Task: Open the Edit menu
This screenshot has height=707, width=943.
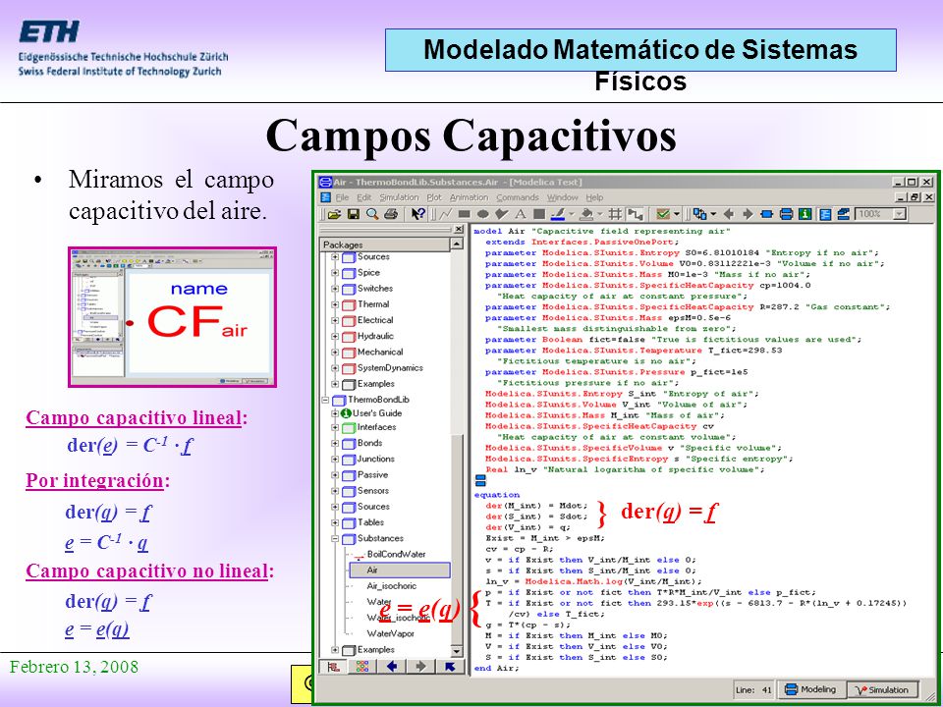Action: click(x=363, y=197)
